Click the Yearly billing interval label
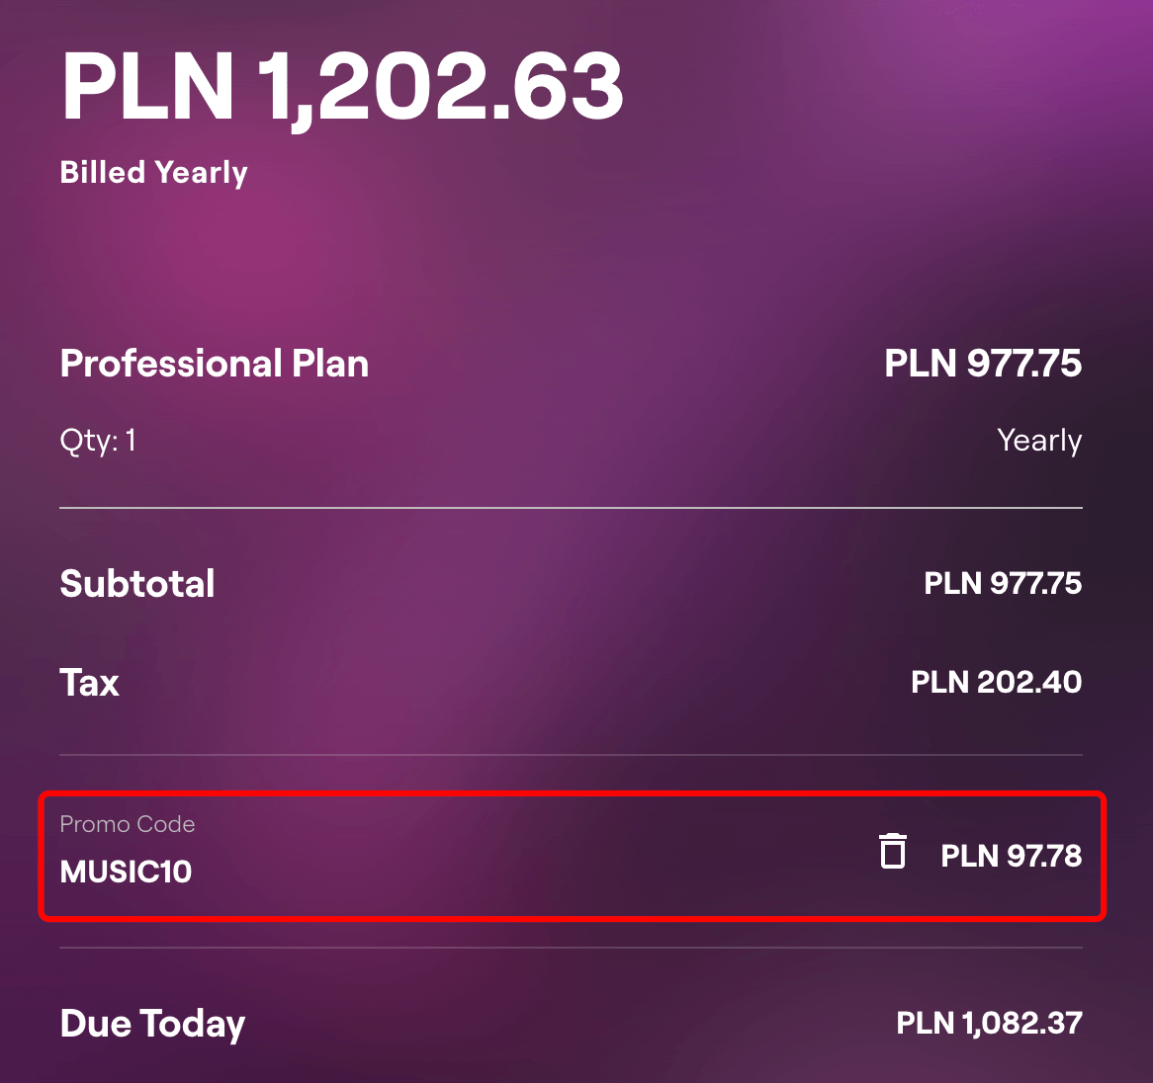 (1038, 440)
